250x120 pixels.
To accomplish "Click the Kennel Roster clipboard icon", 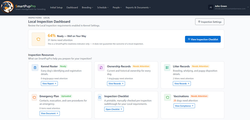I will tap(35, 67).
